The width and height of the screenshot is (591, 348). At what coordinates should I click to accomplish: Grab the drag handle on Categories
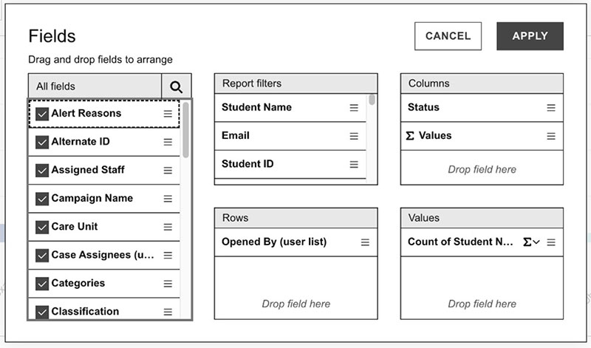click(x=168, y=283)
